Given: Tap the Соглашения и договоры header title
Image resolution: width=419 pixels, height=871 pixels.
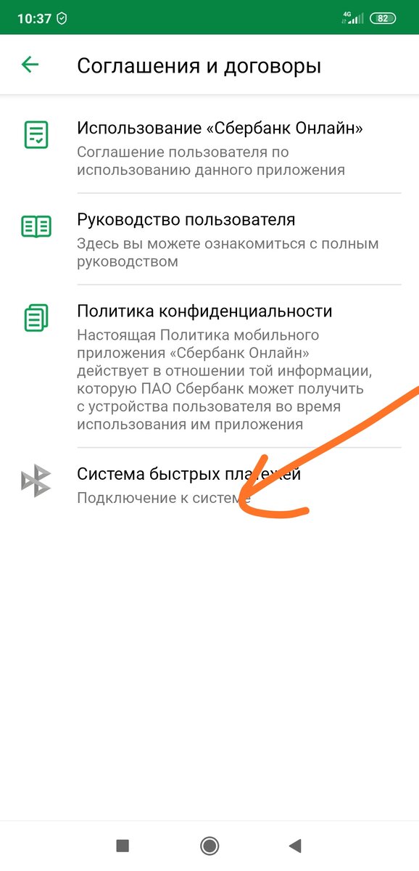Looking at the screenshot, I should click(199, 65).
